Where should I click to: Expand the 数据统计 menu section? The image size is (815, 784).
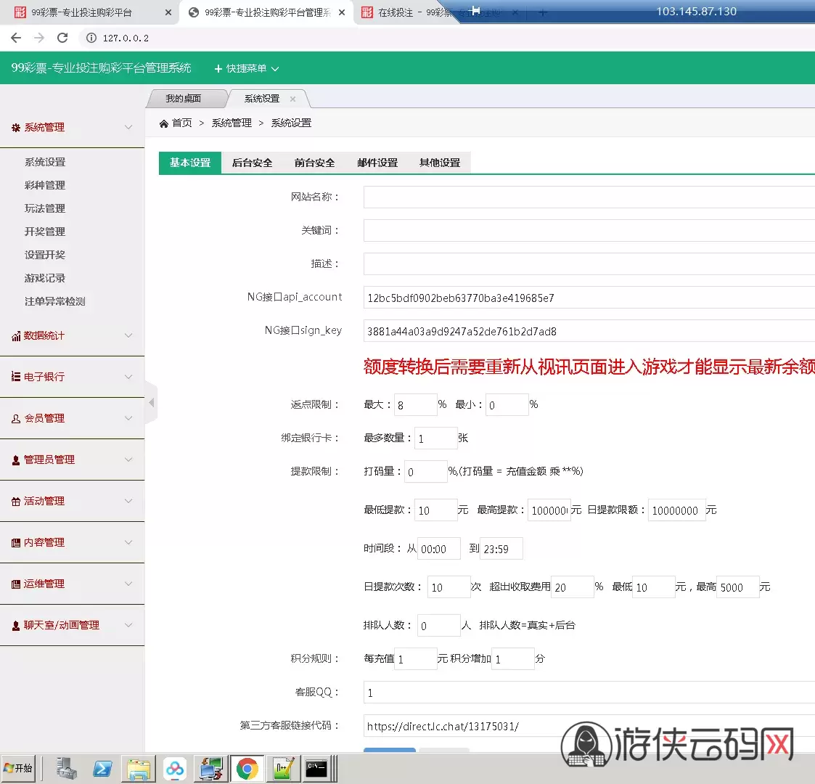(128, 336)
